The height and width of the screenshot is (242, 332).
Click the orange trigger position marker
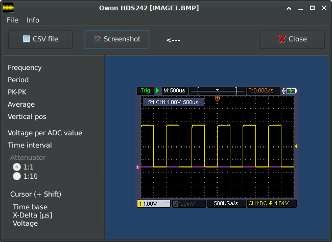click(x=217, y=99)
